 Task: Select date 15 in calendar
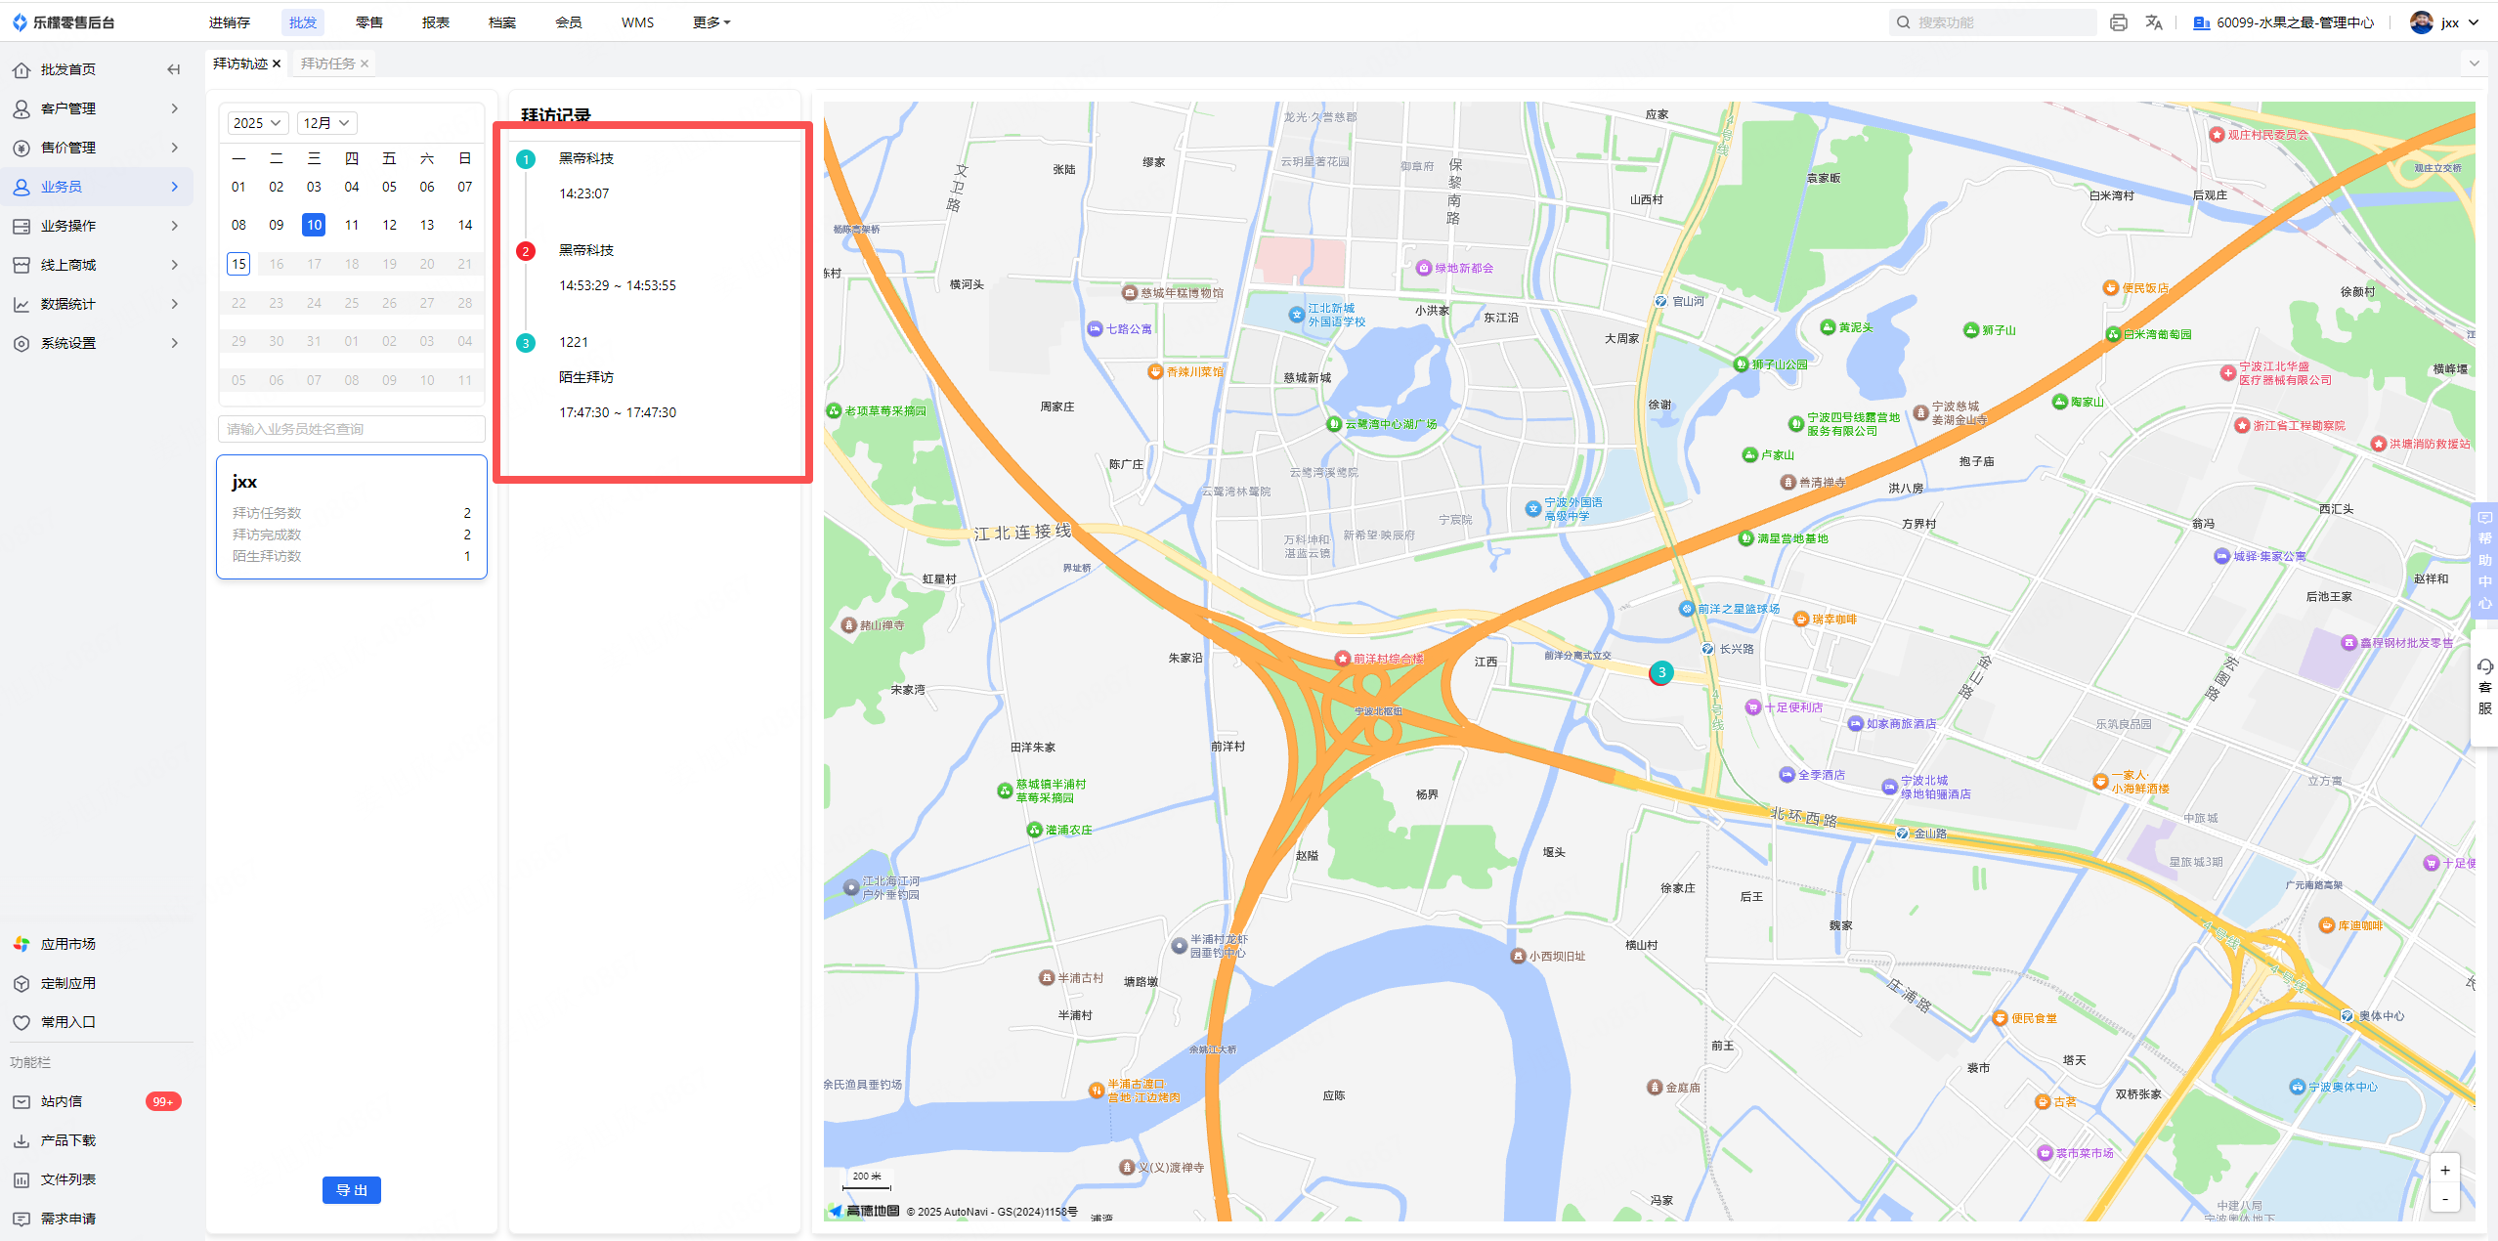238,264
